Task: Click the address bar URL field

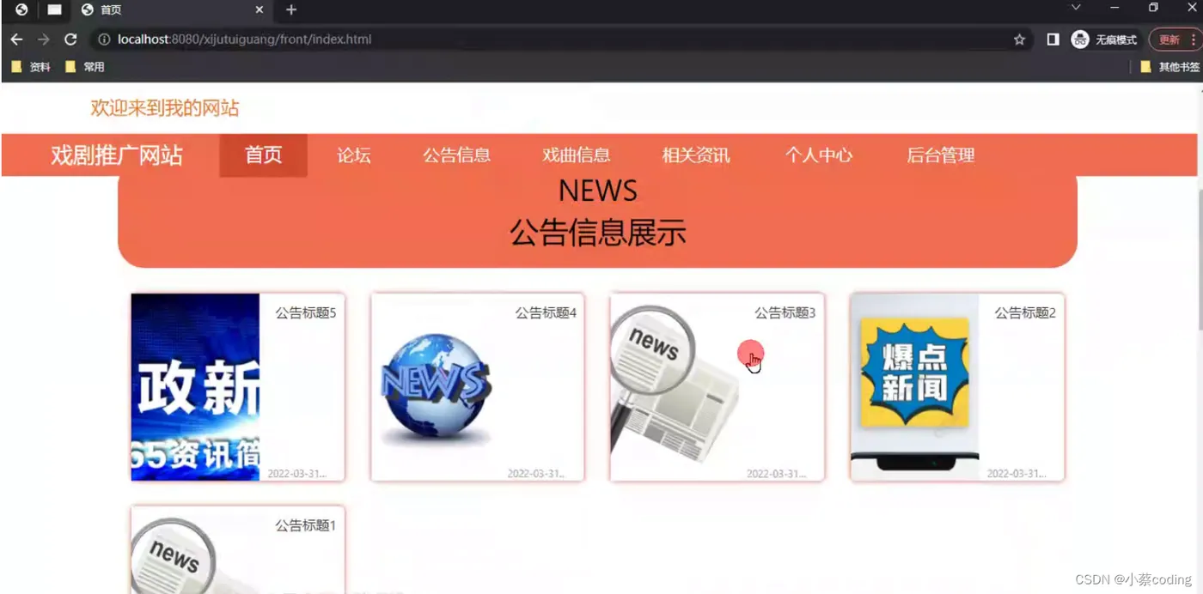Action: click(x=559, y=39)
